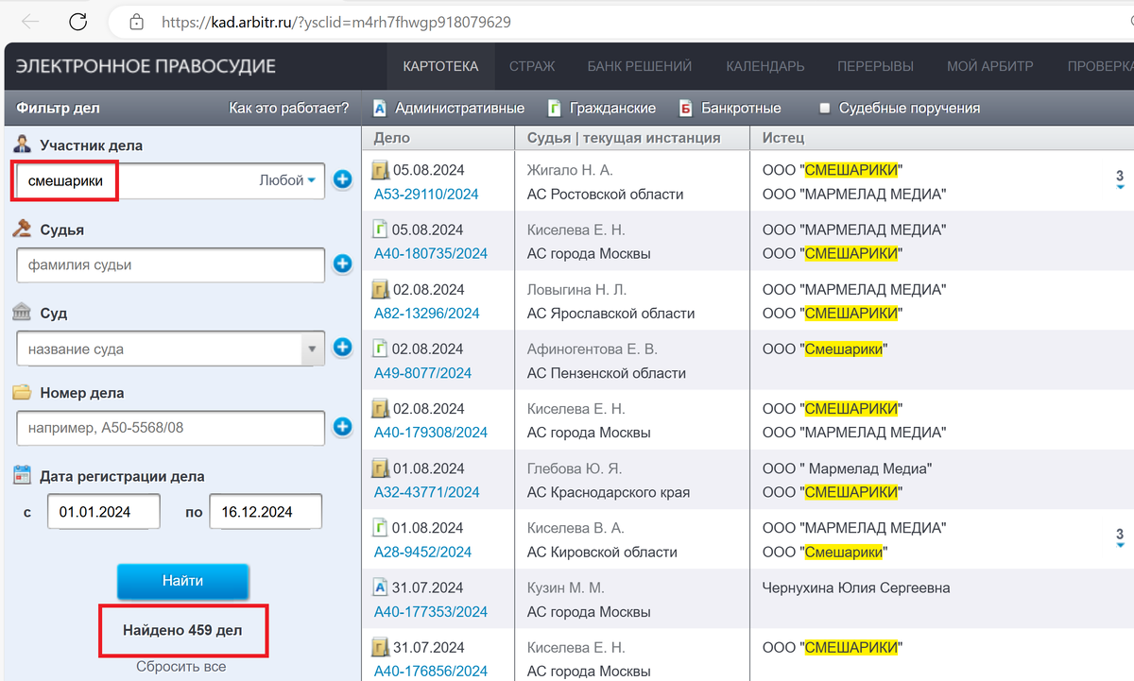Click the case type icon for А40-176856/2024
This screenshot has height=681, width=1134.
[381, 648]
